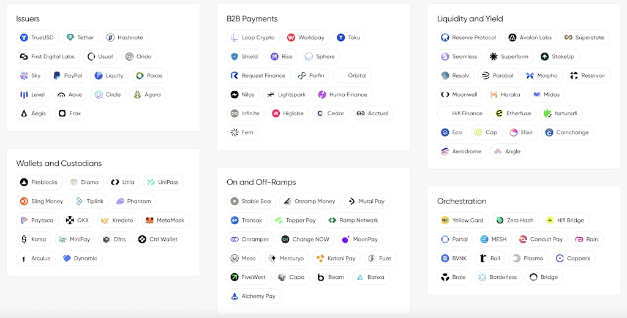The width and height of the screenshot is (627, 318).
Task: Select the Reserve Protocol chip
Action: coord(468,37)
